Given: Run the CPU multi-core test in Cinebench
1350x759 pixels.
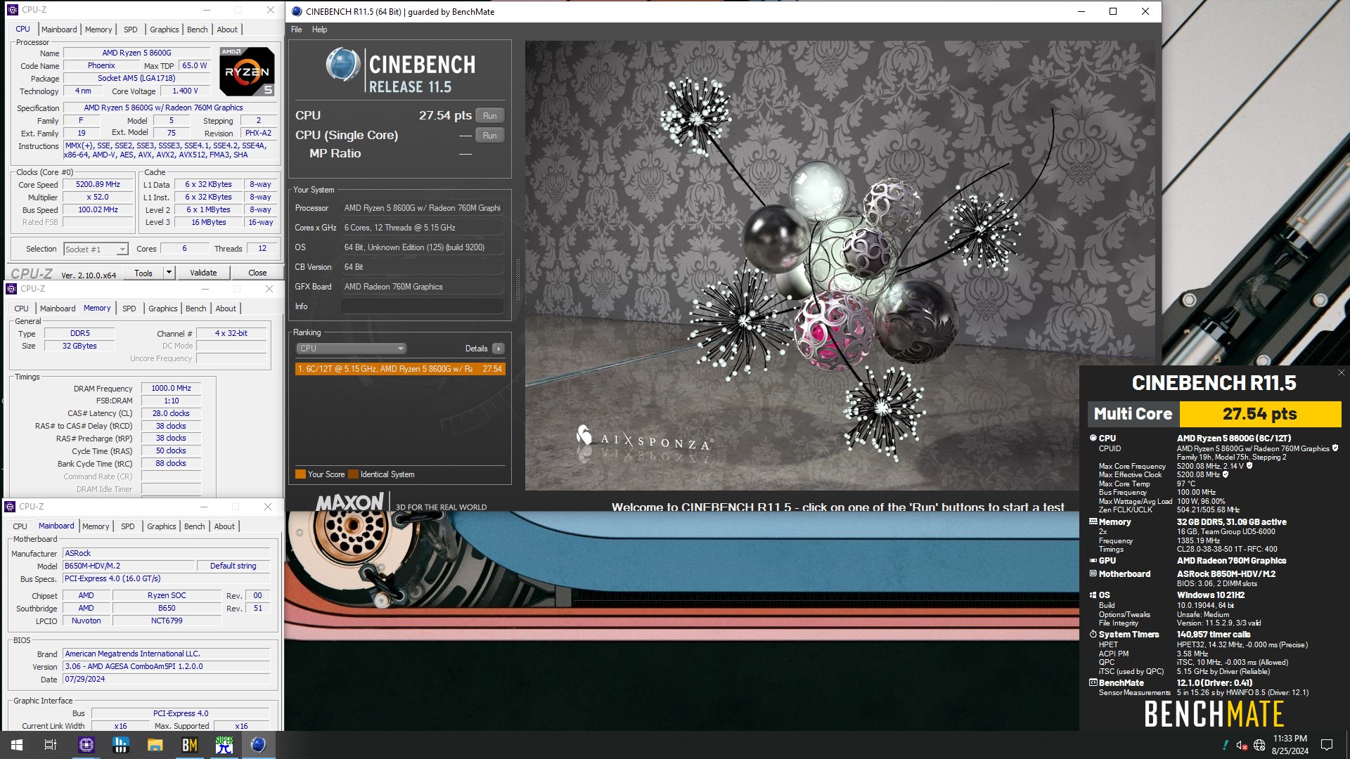Looking at the screenshot, I should click(490, 116).
